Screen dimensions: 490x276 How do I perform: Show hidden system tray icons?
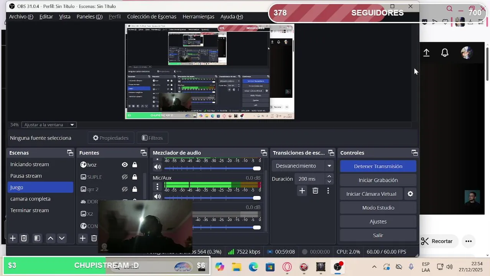tap(374, 267)
